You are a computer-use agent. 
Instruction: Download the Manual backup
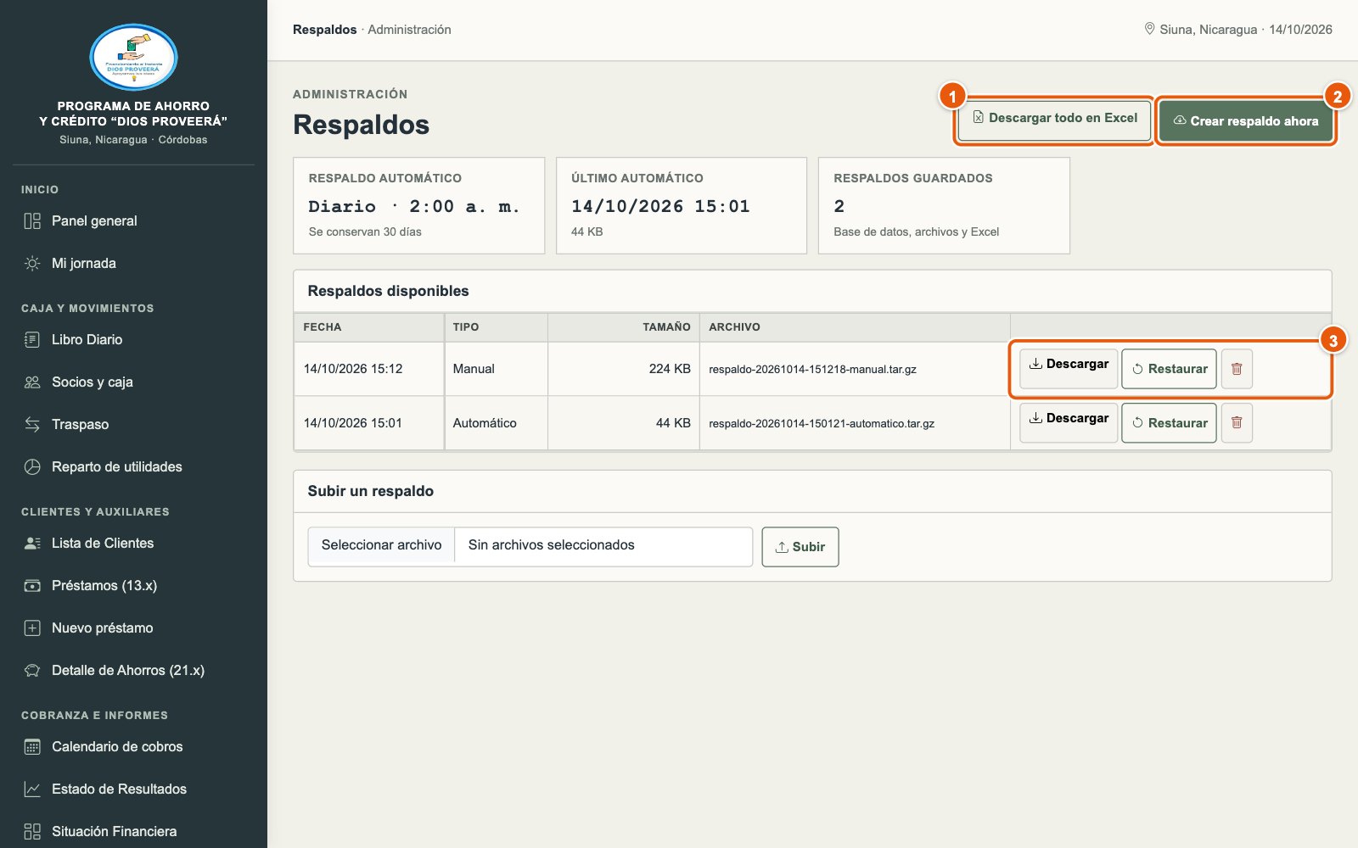[1069, 369]
